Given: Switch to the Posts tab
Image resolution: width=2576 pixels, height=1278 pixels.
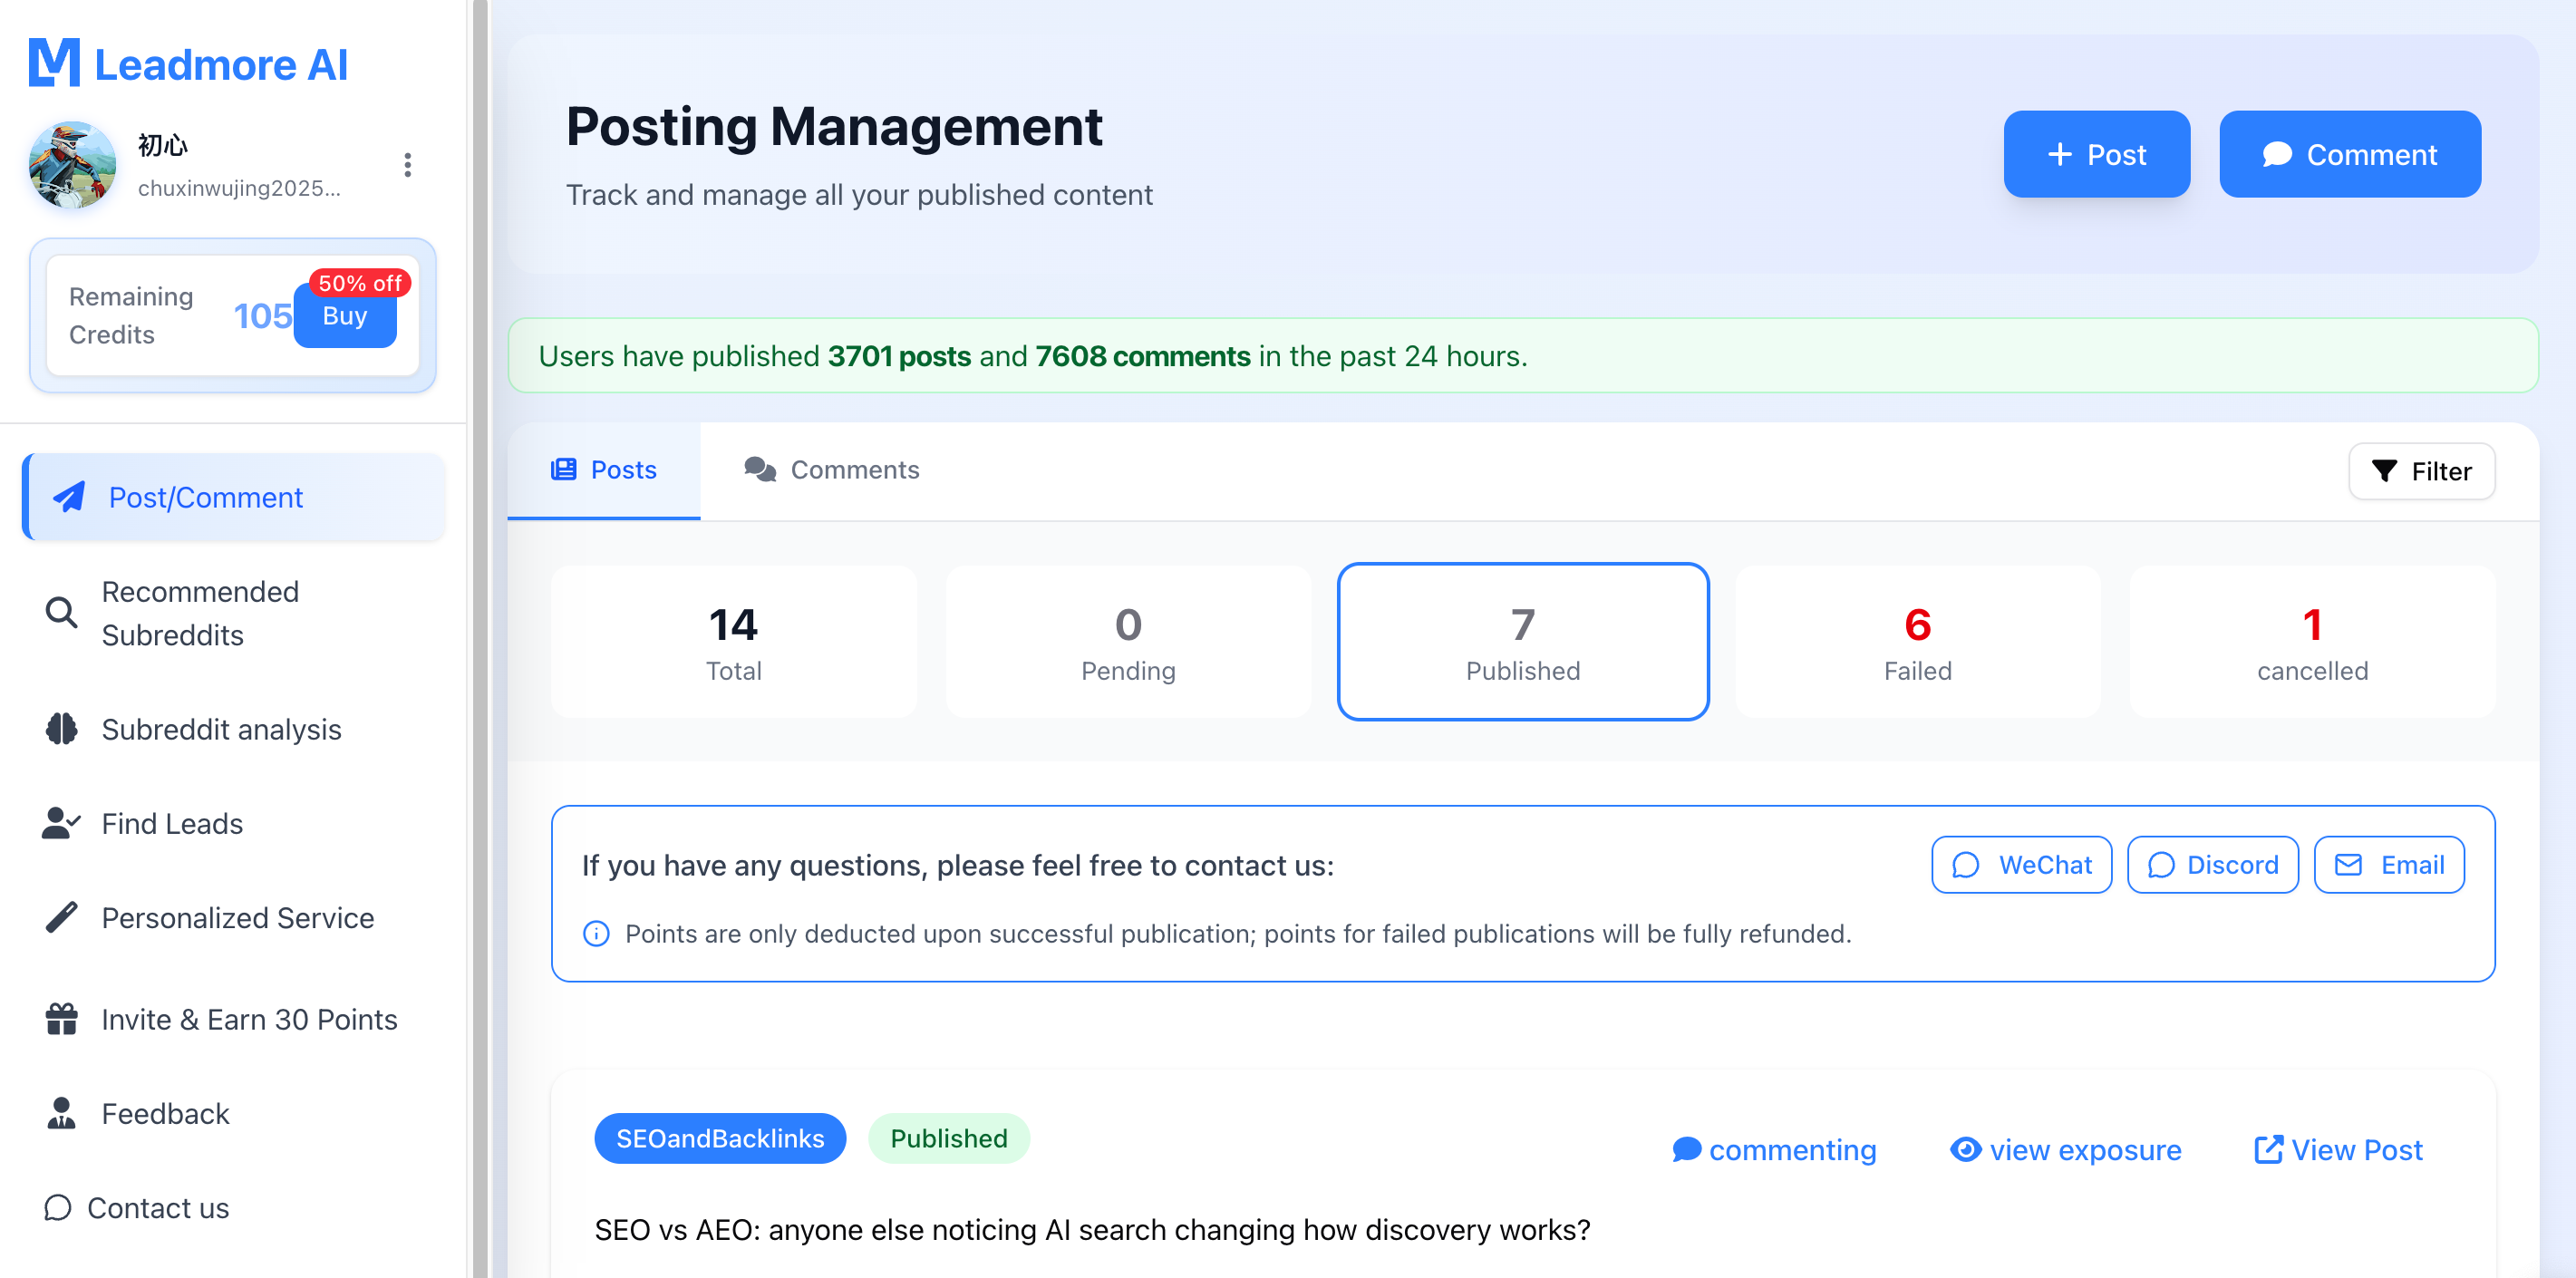Looking at the screenshot, I should click(x=604, y=470).
